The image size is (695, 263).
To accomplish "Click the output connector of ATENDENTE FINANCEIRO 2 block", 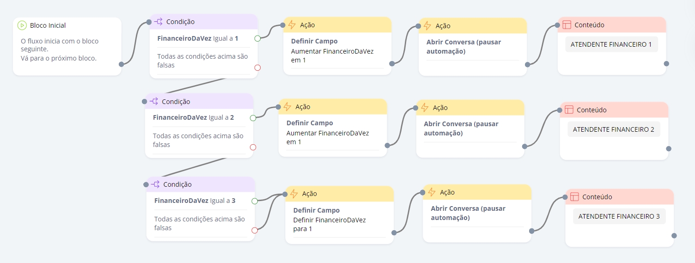I will click(668, 149).
